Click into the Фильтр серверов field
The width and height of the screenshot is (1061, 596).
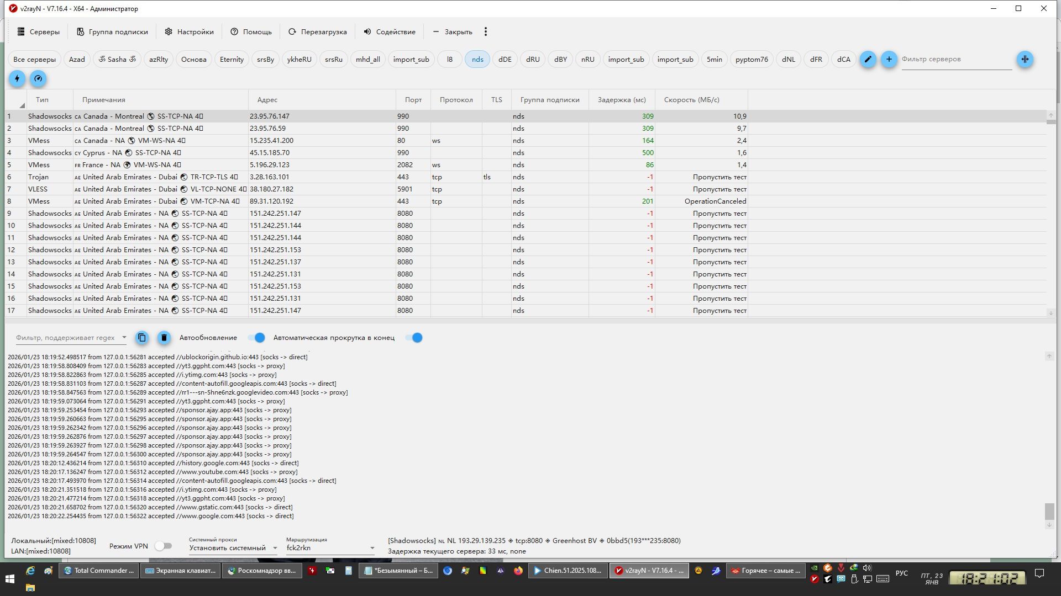[x=957, y=60]
